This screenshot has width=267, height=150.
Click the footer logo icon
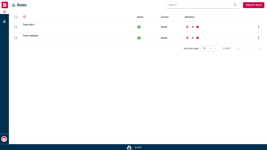pyautogui.click(x=129, y=147)
